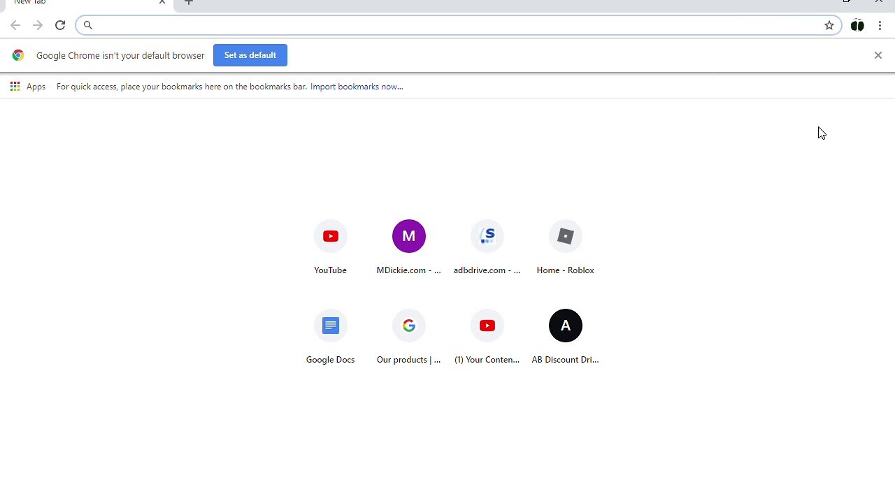Focus the address bar input field
Image resolution: width=895 pixels, height=503 pixels.
458,25
